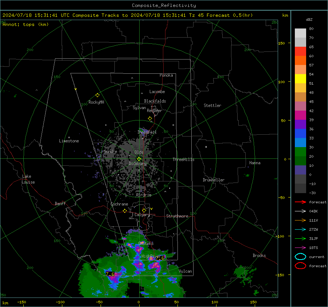Click the ThreeHills city label
This screenshot has width=328, height=307.
(x=183, y=160)
